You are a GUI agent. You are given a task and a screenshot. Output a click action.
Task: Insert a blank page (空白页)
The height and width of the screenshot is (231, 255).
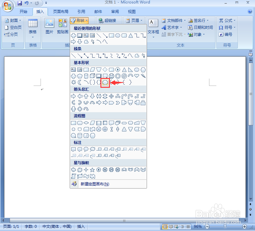(x=13, y=27)
